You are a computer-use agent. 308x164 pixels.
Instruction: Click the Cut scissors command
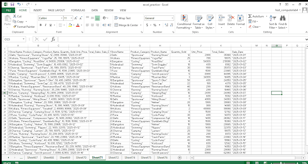pyautogui.click(x=17, y=16)
